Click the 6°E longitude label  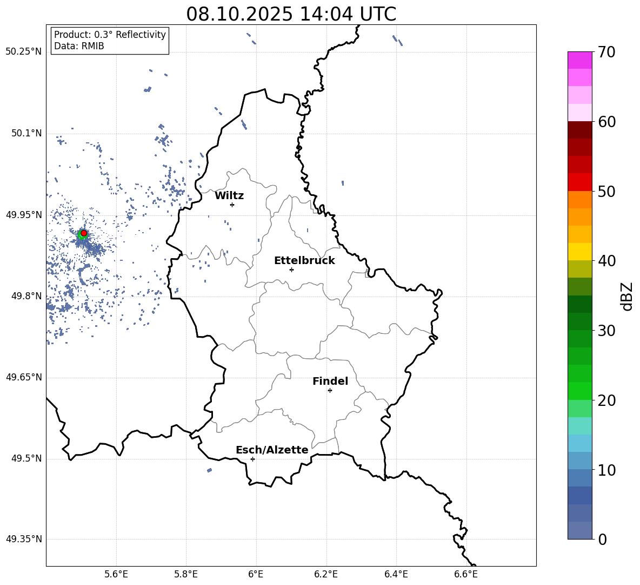(256, 574)
